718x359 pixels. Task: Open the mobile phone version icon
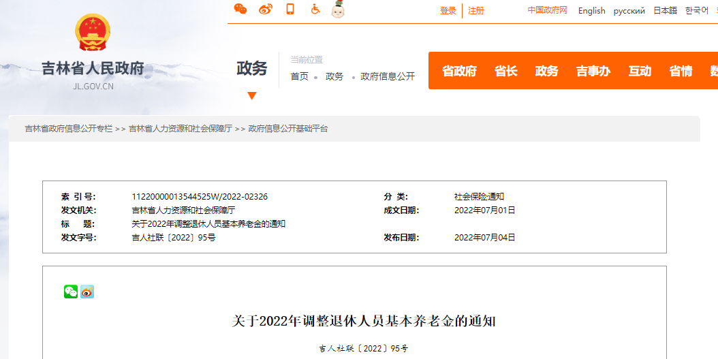point(290,9)
